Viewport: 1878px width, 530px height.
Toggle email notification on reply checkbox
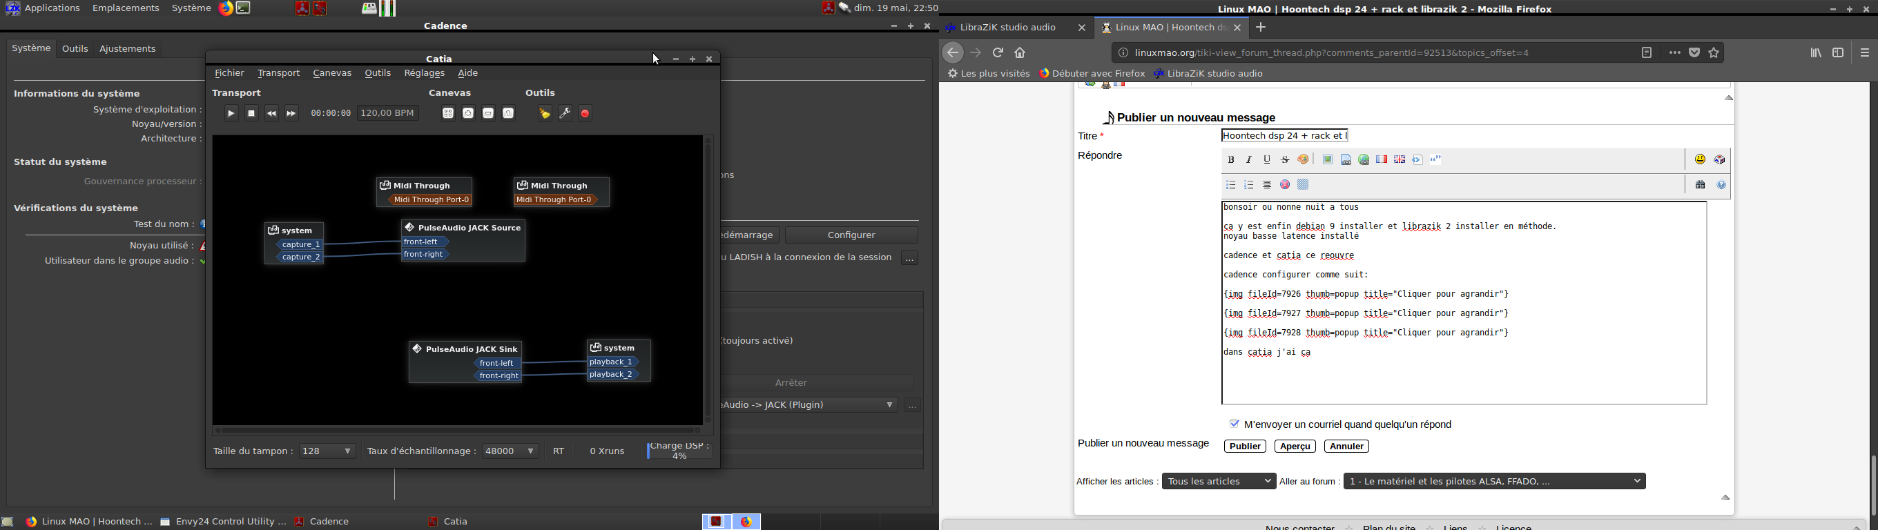coord(1235,424)
